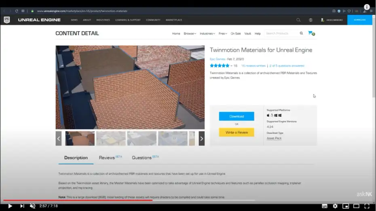The width and height of the screenshot is (376, 211).
Task: Switch to miniplayer mode
Action: coord(346,206)
